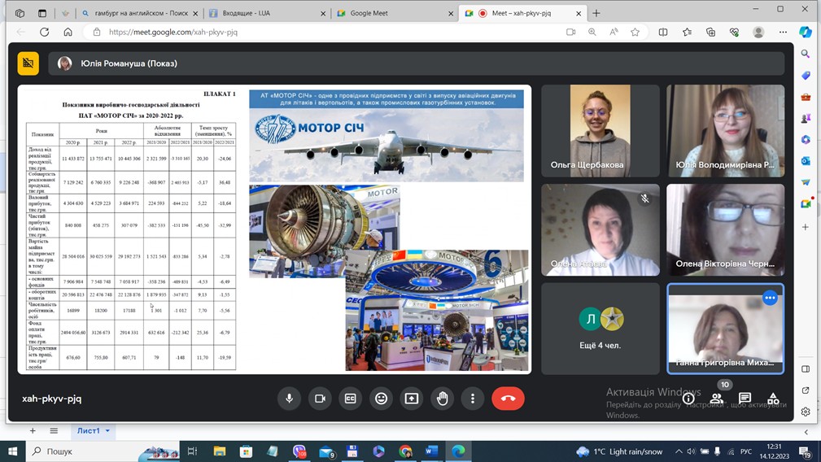Switch to the Google Meet tab
The width and height of the screenshot is (821, 462).
(394, 13)
